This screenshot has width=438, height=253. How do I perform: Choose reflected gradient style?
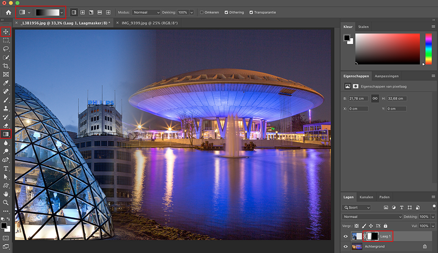tap(99, 12)
